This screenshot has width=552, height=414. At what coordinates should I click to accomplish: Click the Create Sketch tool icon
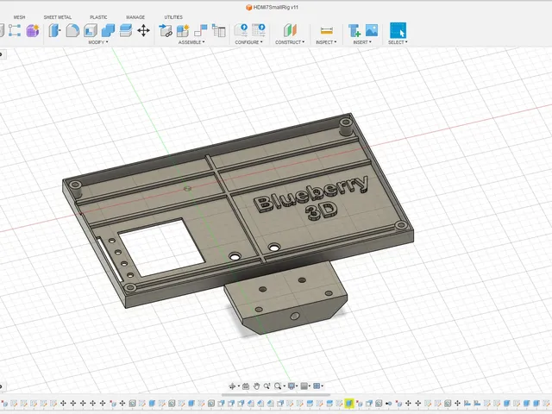point(15,31)
